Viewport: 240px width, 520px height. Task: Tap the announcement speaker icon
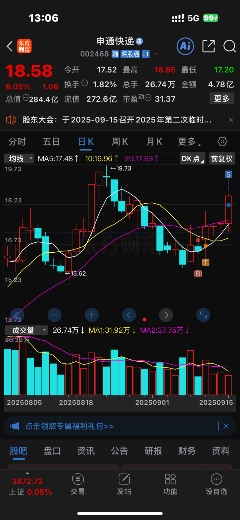[x=11, y=120]
